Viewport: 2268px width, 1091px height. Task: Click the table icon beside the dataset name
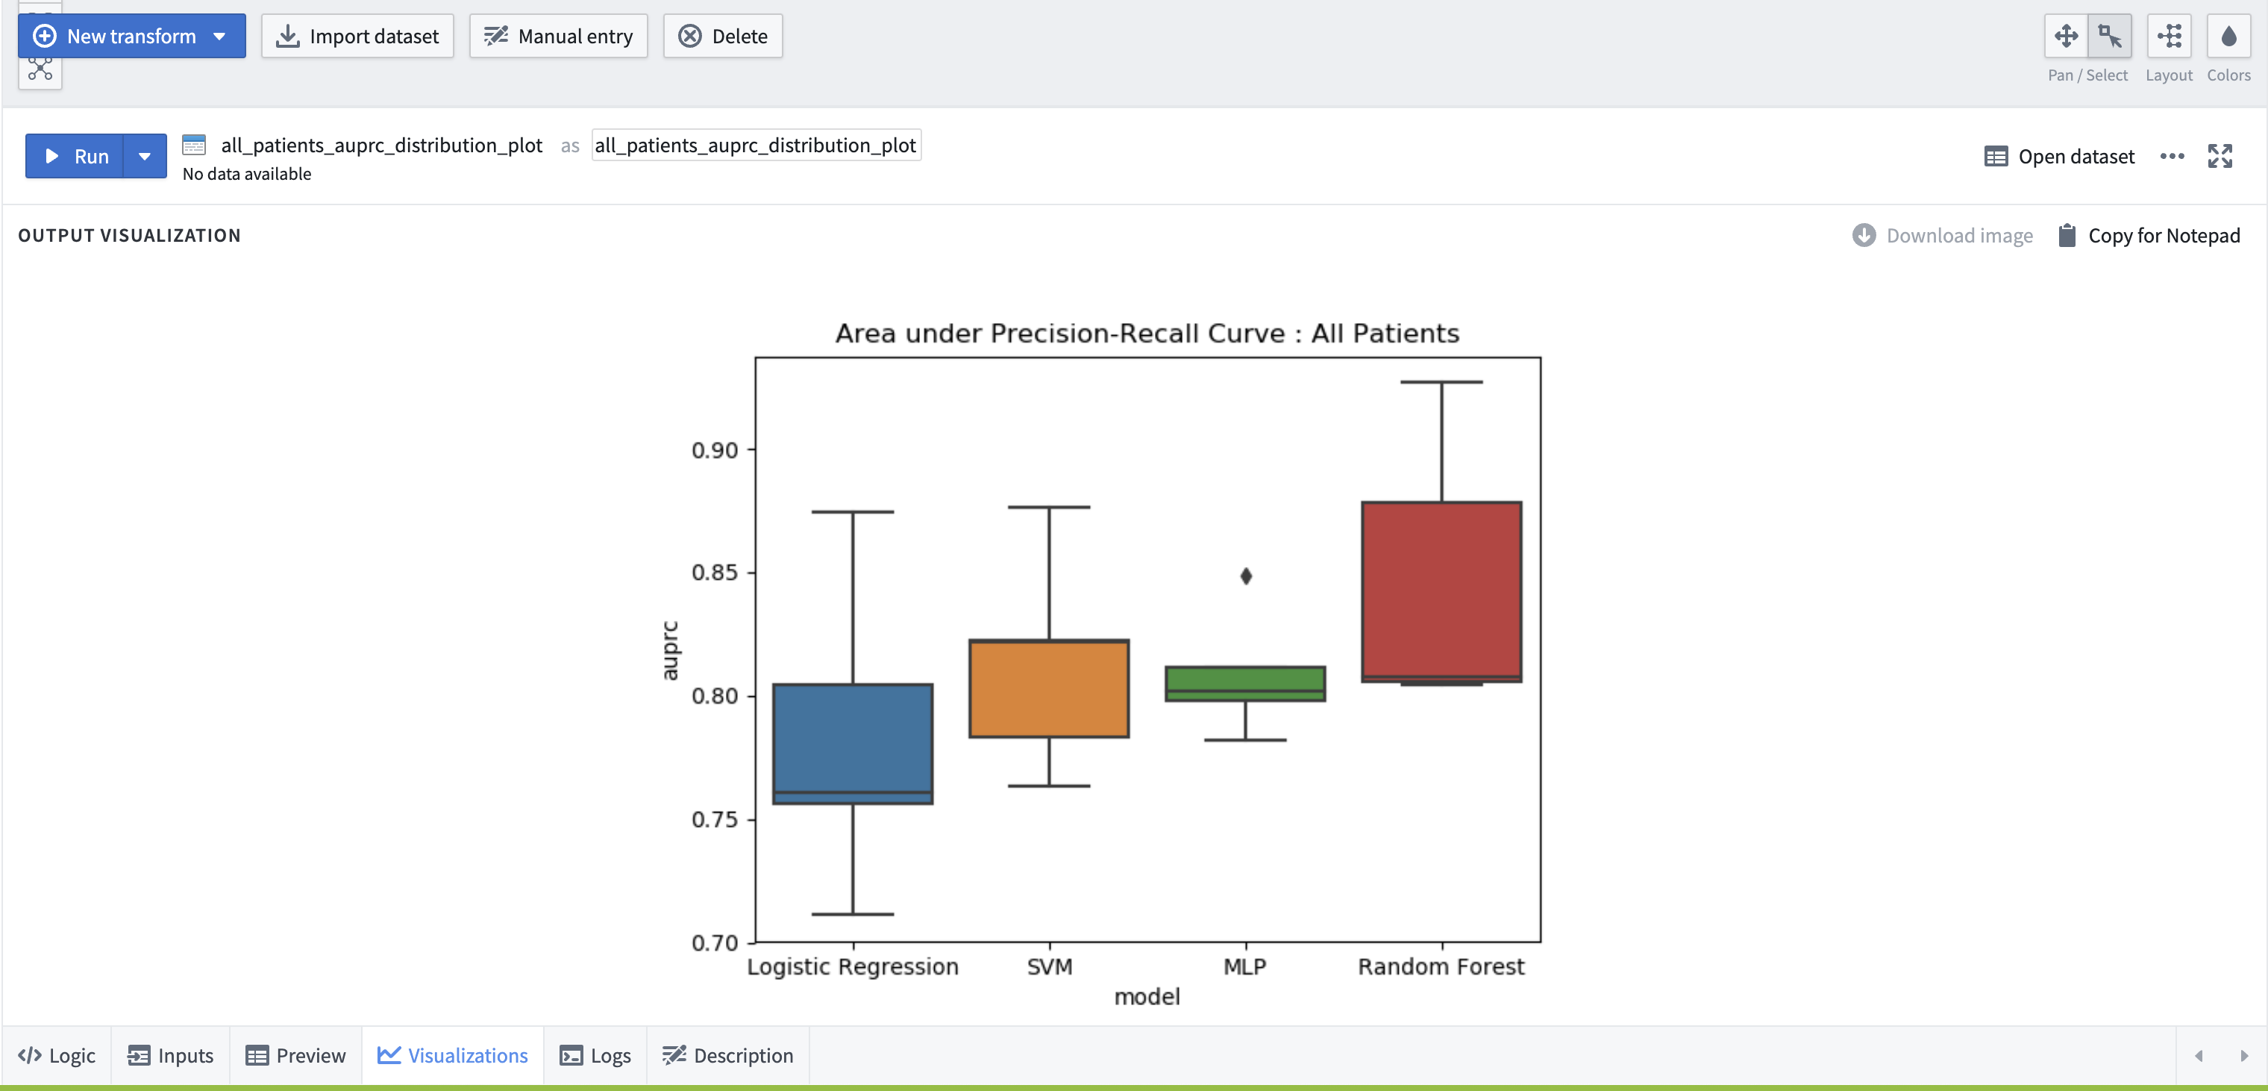pyautogui.click(x=194, y=145)
